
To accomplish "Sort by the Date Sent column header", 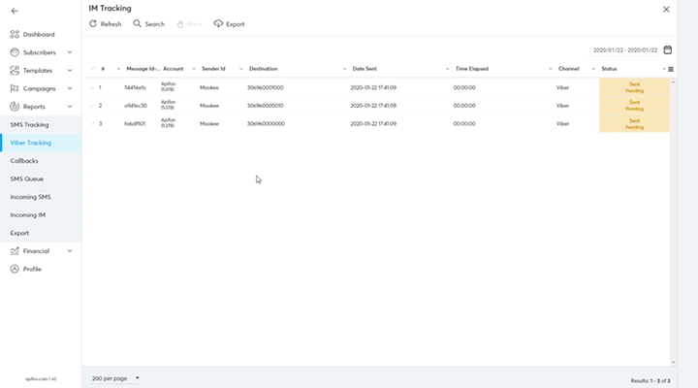I will 365,69.
